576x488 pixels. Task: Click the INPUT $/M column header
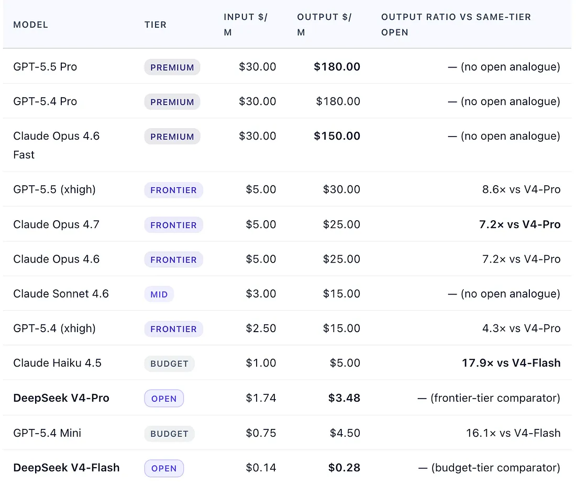click(x=246, y=25)
